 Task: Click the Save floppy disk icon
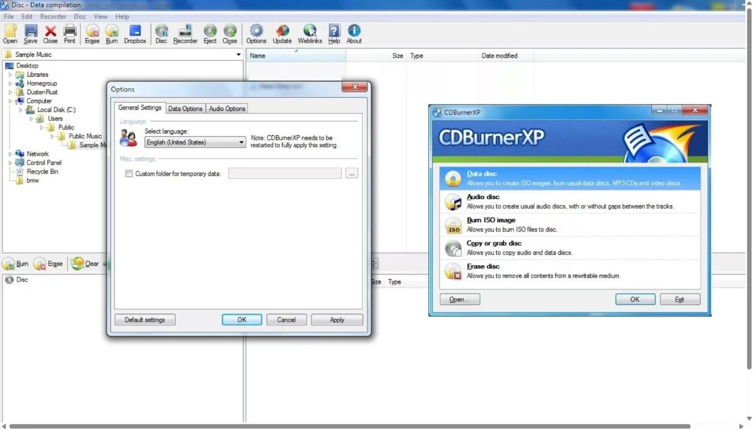click(31, 34)
